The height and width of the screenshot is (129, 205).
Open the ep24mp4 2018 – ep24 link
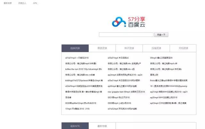pyautogui.click(x=125, y=75)
